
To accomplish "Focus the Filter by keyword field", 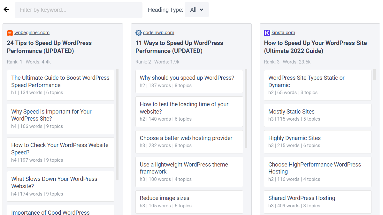I will tap(78, 10).
